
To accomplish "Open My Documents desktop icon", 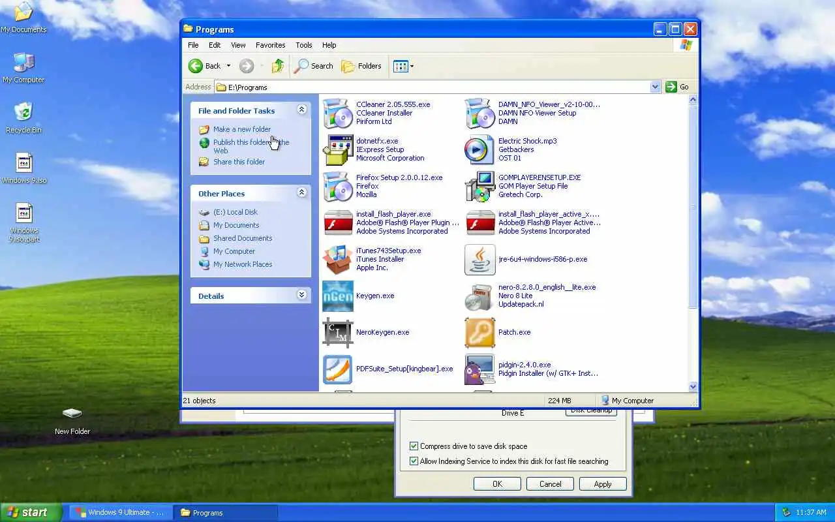I will click(x=23, y=17).
